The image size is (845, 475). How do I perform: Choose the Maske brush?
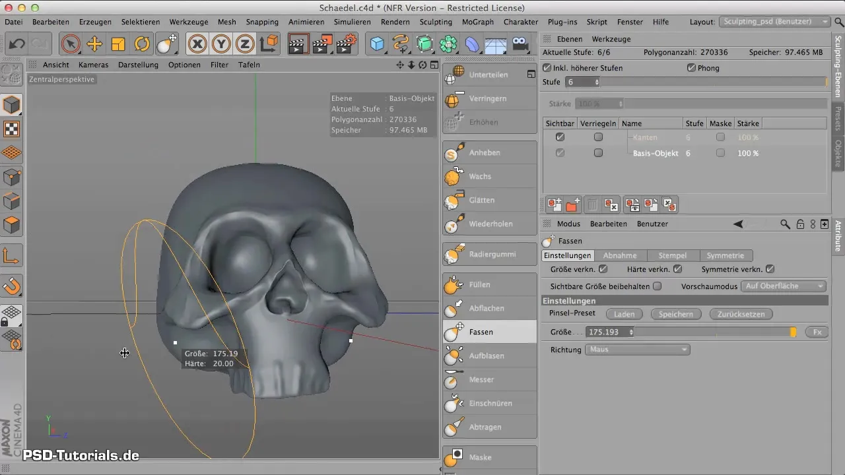tap(490, 457)
